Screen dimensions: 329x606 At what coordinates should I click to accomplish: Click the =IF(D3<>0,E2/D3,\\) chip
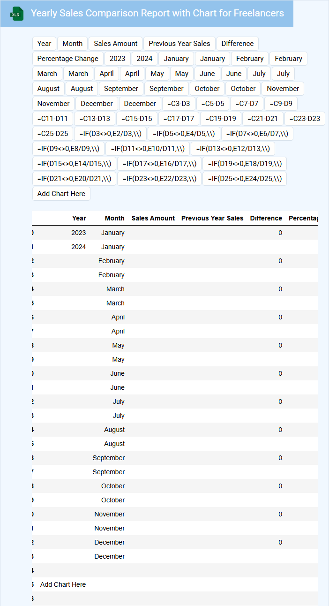pyautogui.click(x=110, y=134)
